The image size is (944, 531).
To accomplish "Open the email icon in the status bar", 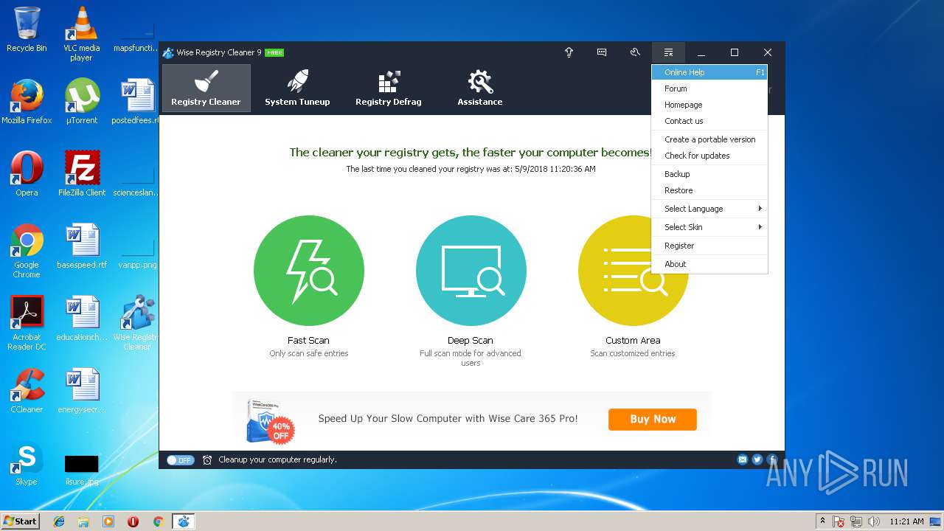I will 743,459.
